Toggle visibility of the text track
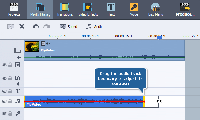Image resolution: width=200 pixels, height=120 pixels. (4, 91)
